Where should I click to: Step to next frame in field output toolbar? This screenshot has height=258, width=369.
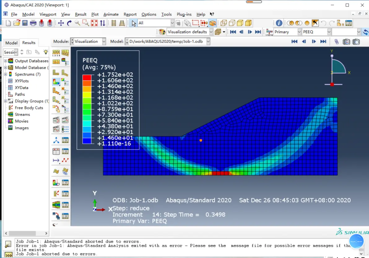click(250, 32)
